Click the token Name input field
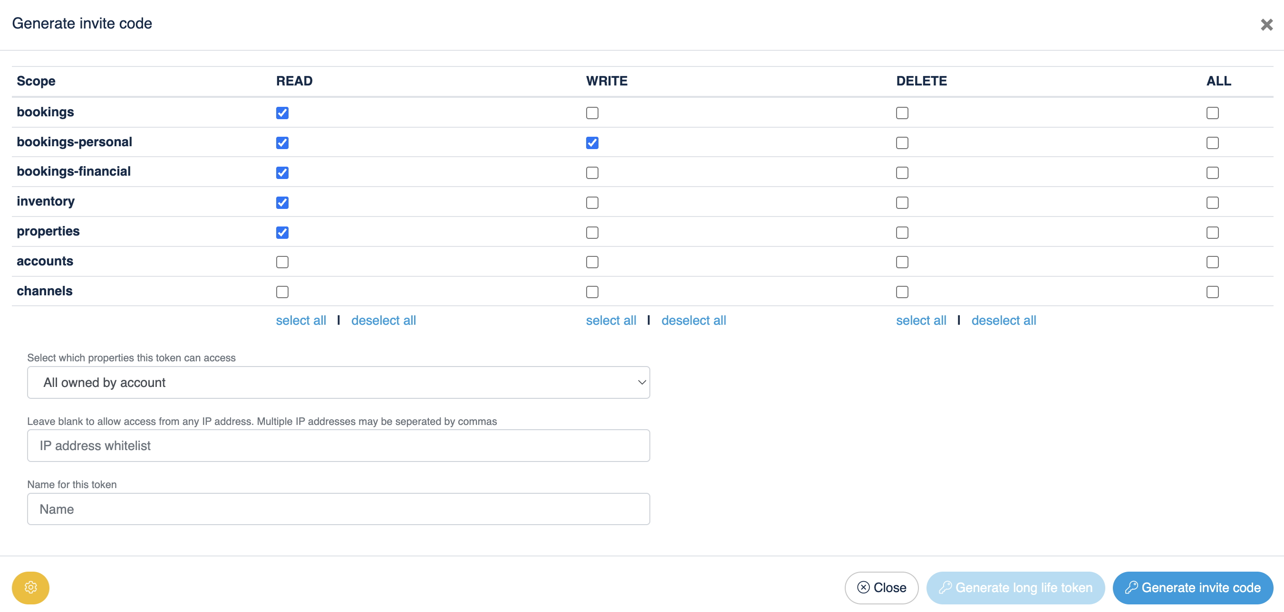The width and height of the screenshot is (1284, 612). (x=338, y=508)
